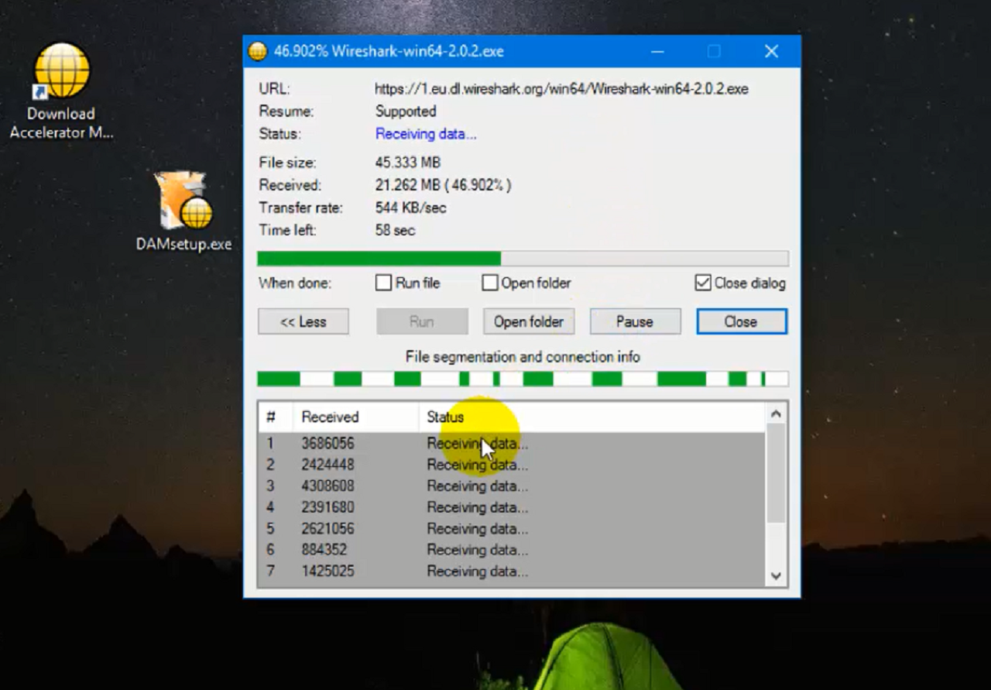The image size is (991, 690).
Task: Pause the Wireshark download
Action: point(635,321)
